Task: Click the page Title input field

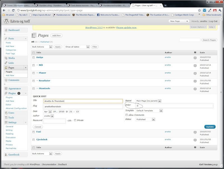Action: [83, 101]
